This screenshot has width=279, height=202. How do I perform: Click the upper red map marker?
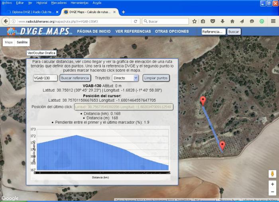(203, 101)
